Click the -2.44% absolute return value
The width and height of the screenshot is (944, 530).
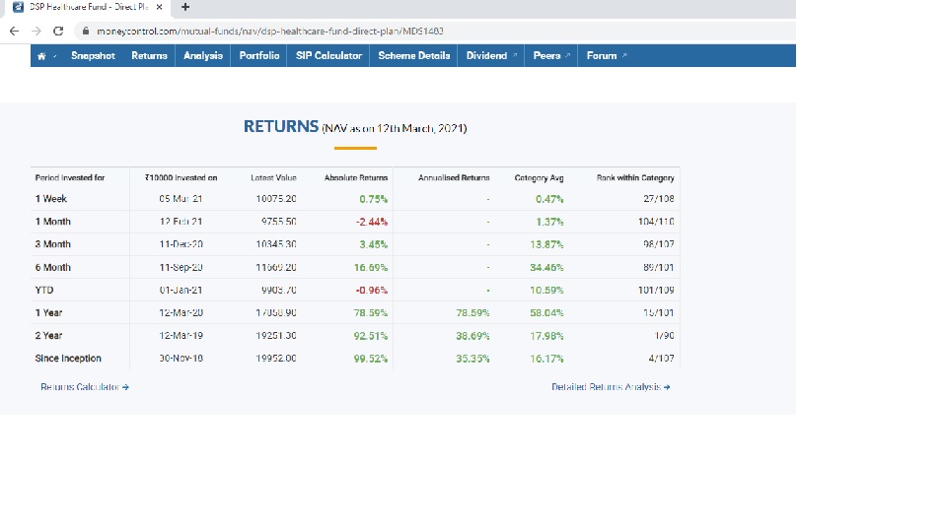click(372, 222)
